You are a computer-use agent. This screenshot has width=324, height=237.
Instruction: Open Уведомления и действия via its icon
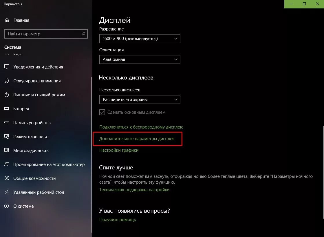pyautogui.click(x=7, y=67)
